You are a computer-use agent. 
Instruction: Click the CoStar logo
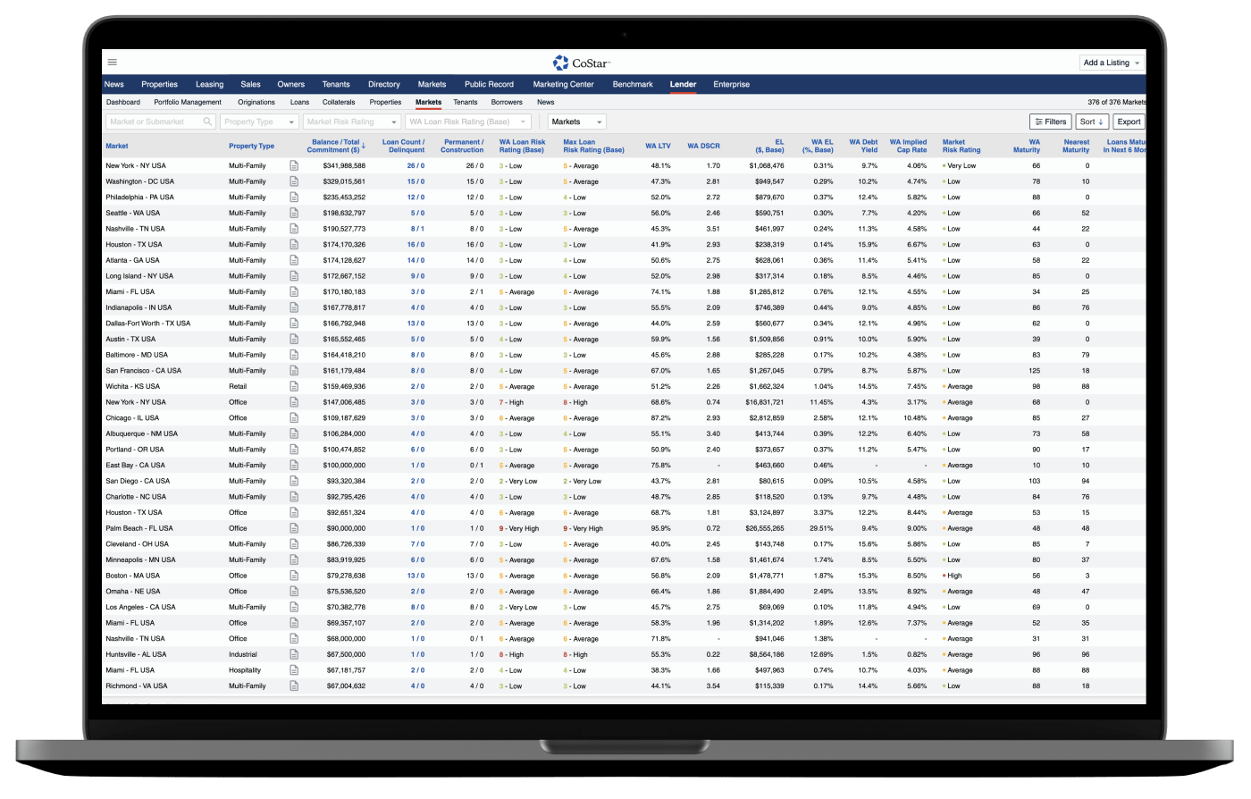[x=581, y=63]
